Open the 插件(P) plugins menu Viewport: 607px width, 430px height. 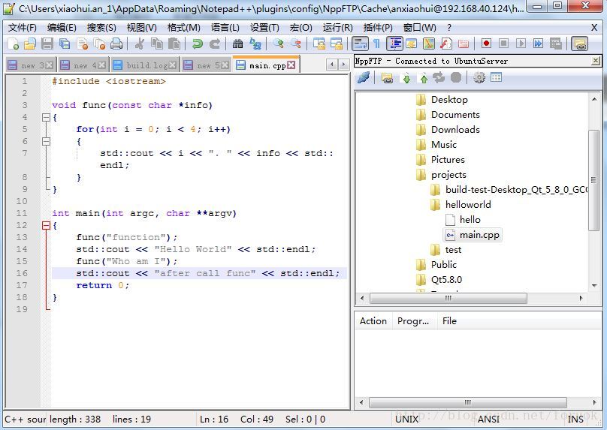coord(378,27)
